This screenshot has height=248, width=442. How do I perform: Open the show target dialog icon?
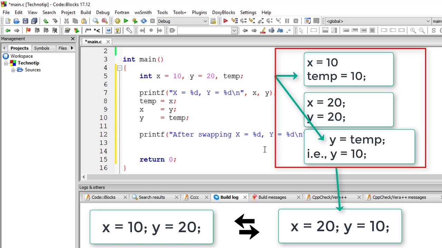point(213,21)
